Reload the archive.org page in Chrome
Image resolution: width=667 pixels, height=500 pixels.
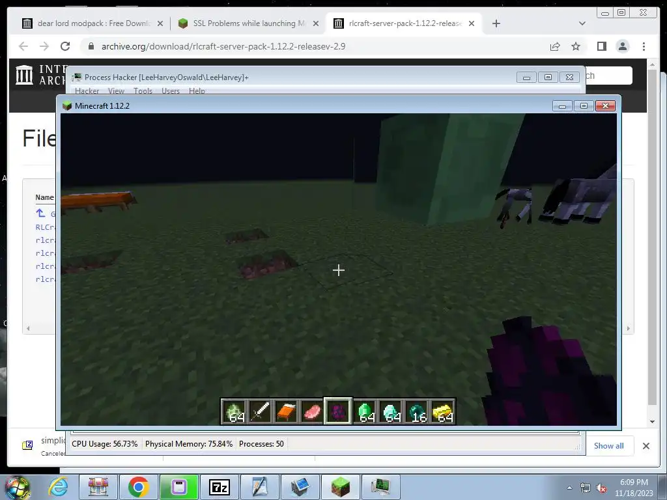[65, 46]
